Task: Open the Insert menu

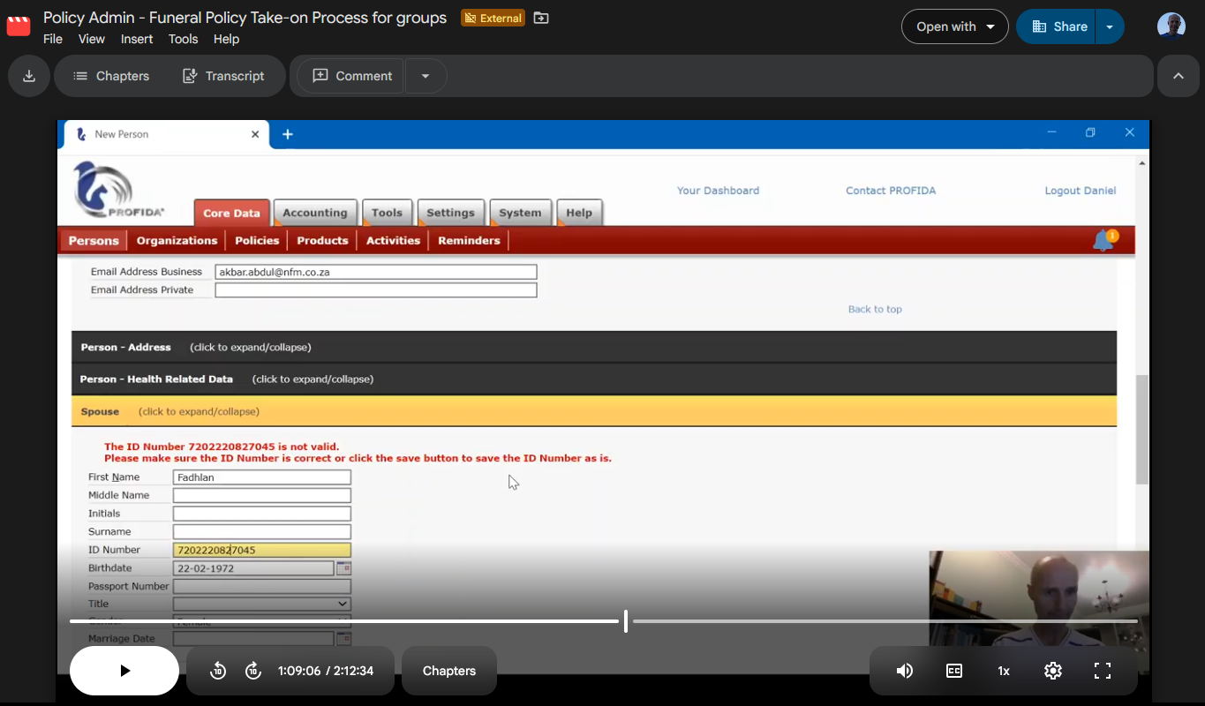Action: point(137,39)
